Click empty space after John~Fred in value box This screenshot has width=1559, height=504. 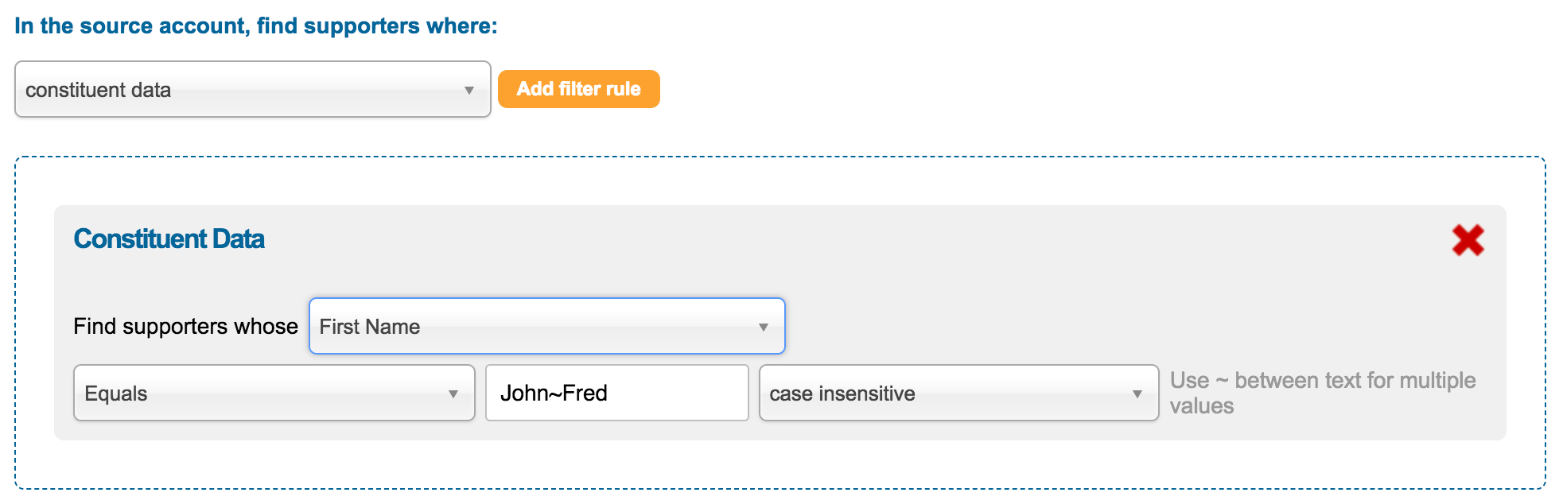tap(684, 393)
